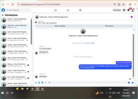Open Angela conversation
The height and width of the screenshot is (99, 138).
pyautogui.click(x=15, y=46)
